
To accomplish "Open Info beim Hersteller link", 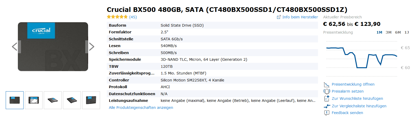I will (300, 17).
